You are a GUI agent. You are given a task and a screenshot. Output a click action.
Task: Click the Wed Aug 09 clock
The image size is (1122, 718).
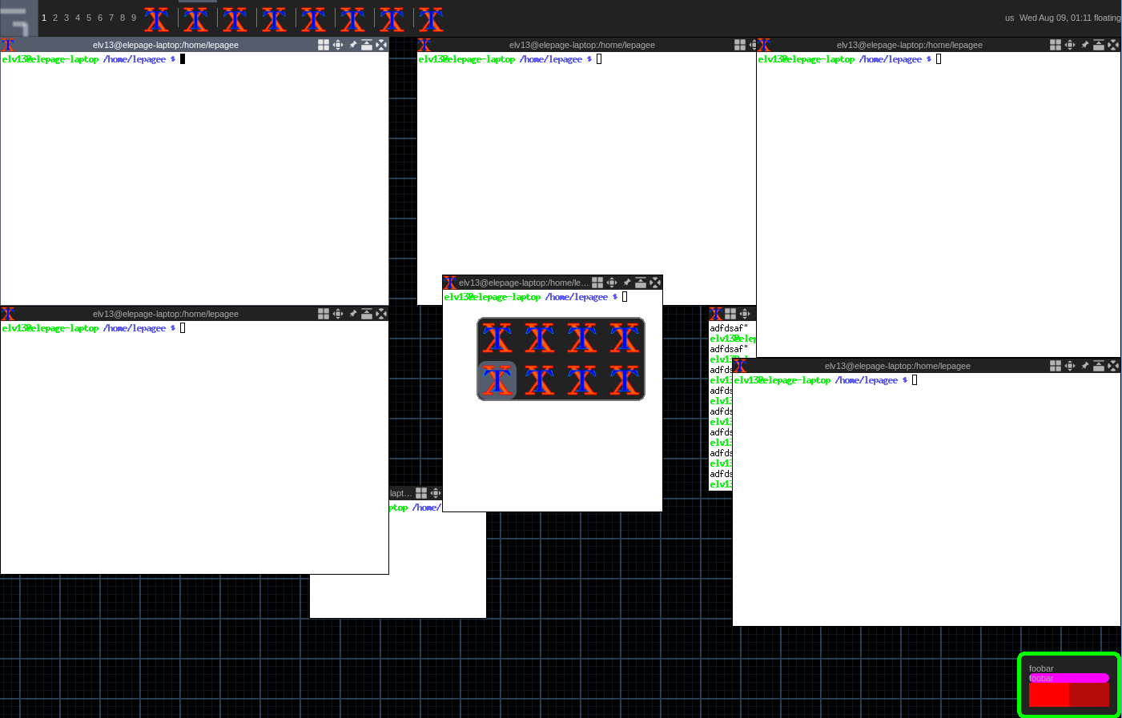pos(1055,18)
